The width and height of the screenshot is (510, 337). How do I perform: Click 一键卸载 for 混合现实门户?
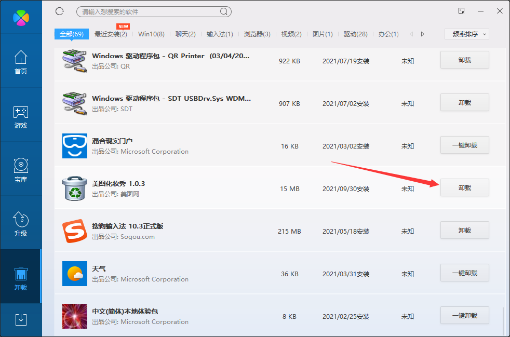(x=465, y=145)
